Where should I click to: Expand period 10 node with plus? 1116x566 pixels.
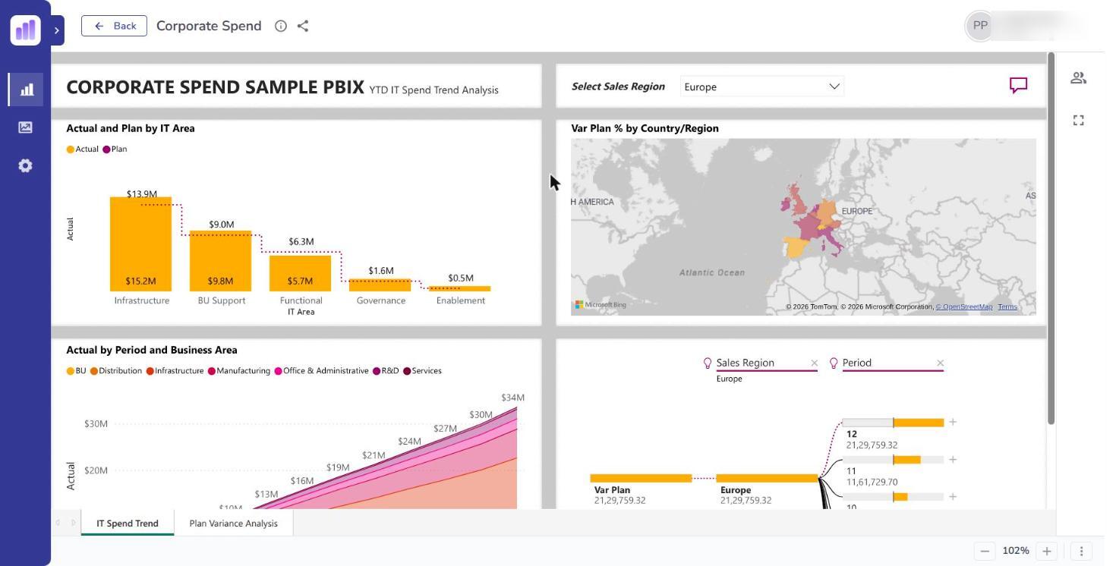(x=953, y=496)
